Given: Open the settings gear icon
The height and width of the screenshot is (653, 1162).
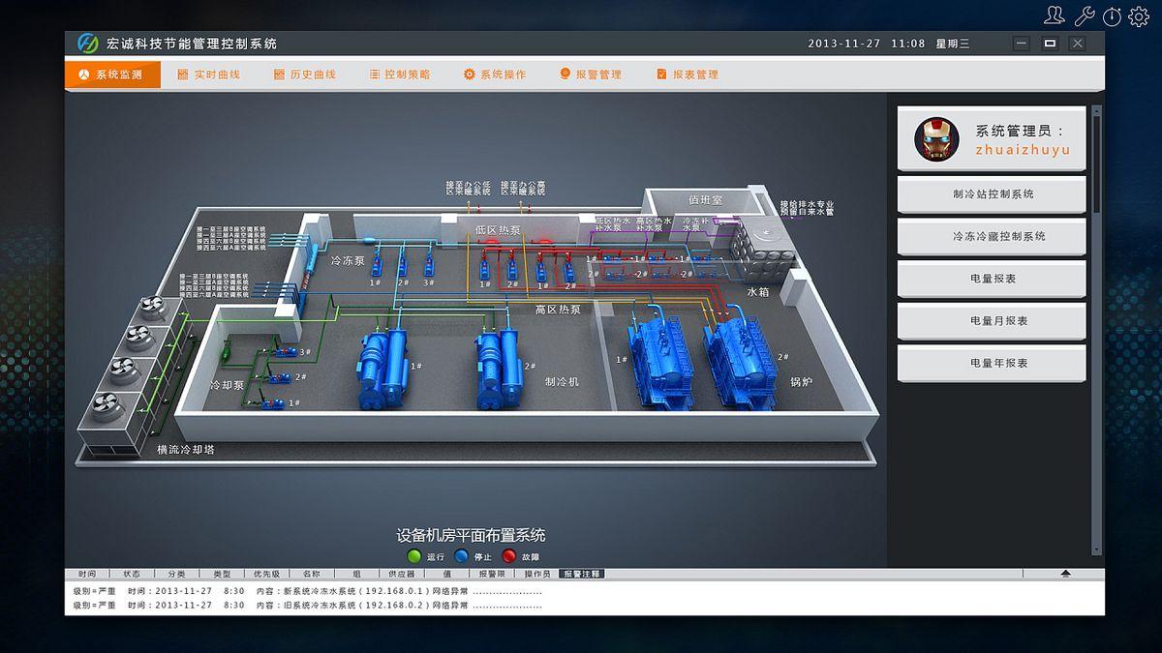Looking at the screenshot, I should [1139, 15].
